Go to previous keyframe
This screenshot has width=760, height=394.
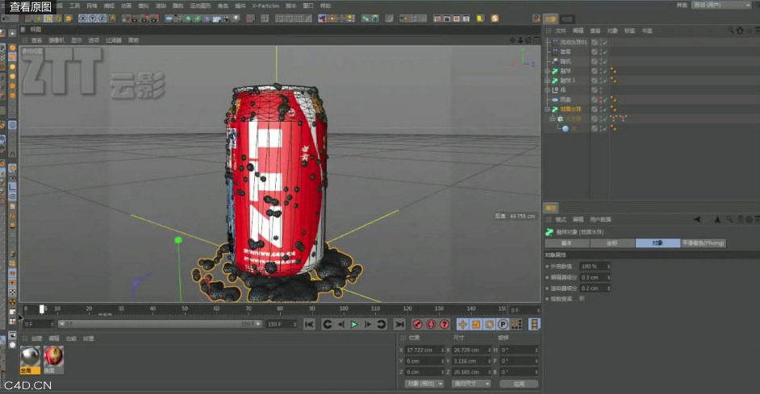[x=328, y=324]
